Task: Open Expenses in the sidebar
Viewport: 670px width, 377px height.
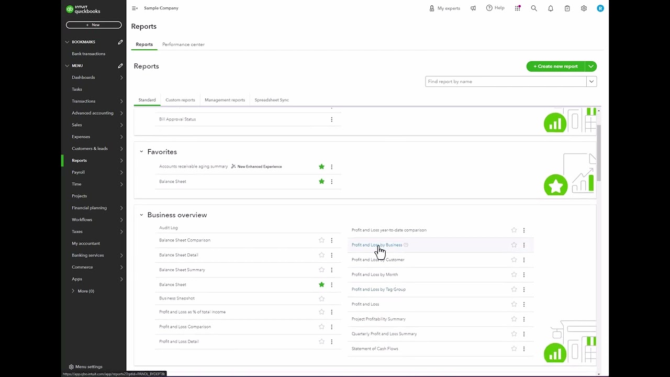Action: click(x=81, y=137)
